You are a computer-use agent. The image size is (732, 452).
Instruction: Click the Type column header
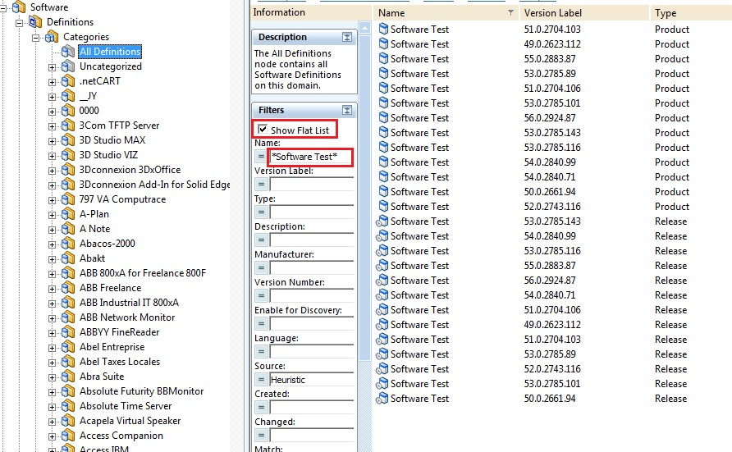click(689, 13)
